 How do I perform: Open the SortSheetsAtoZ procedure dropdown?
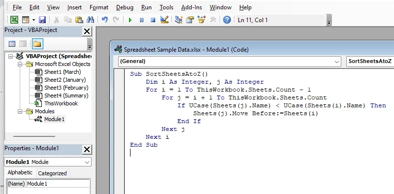(370, 62)
